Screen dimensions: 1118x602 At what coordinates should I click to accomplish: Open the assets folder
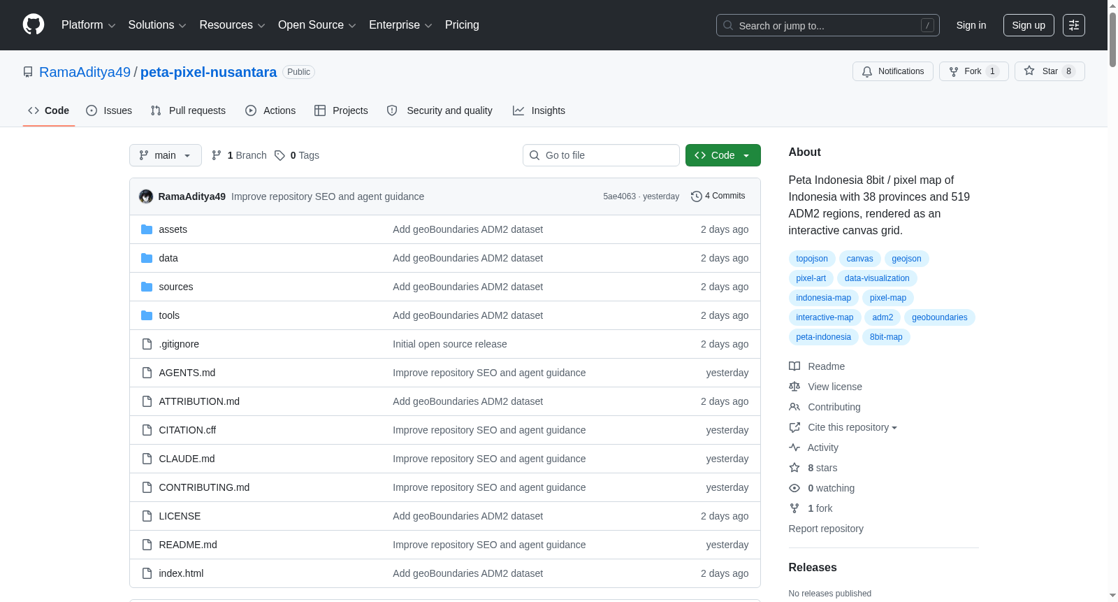[173, 229]
